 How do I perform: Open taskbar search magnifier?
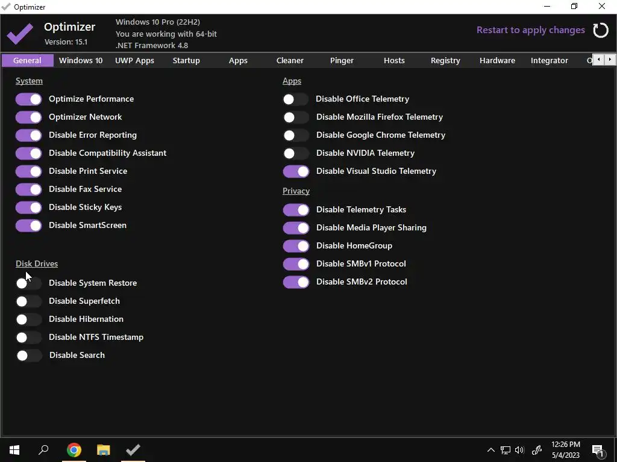pos(43,449)
